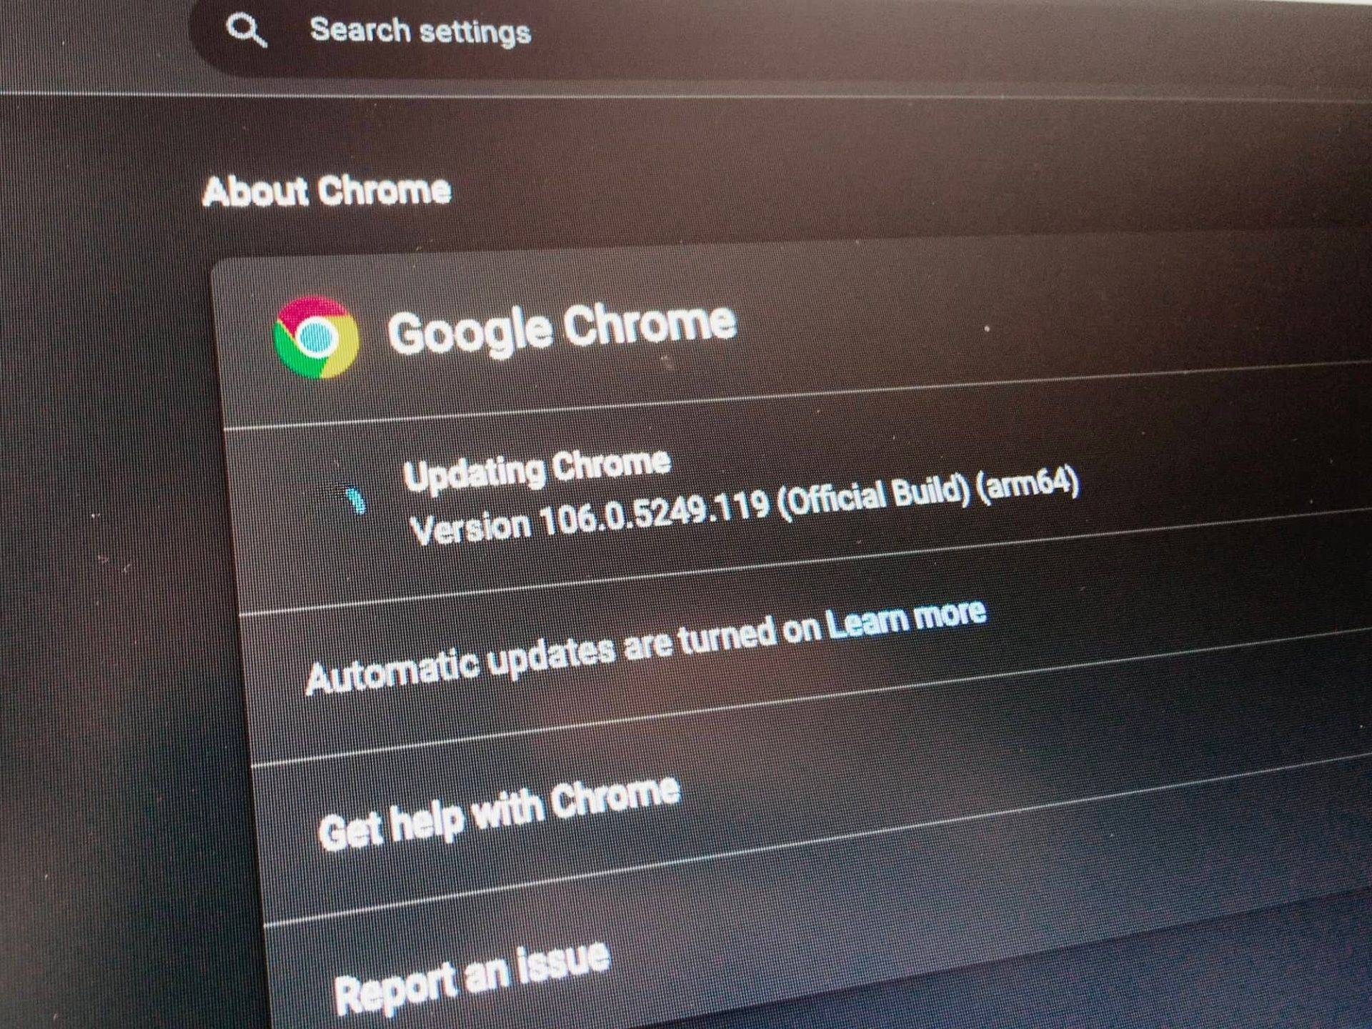Open the Learn more link
The width and height of the screenshot is (1372, 1029).
coord(905,619)
